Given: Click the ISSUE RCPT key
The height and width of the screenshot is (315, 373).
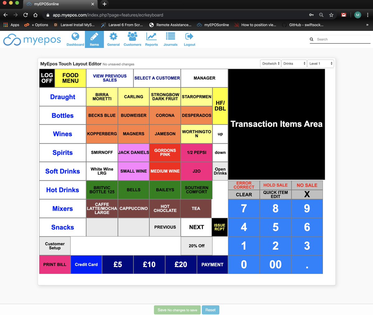Looking at the screenshot, I should (219, 227).
